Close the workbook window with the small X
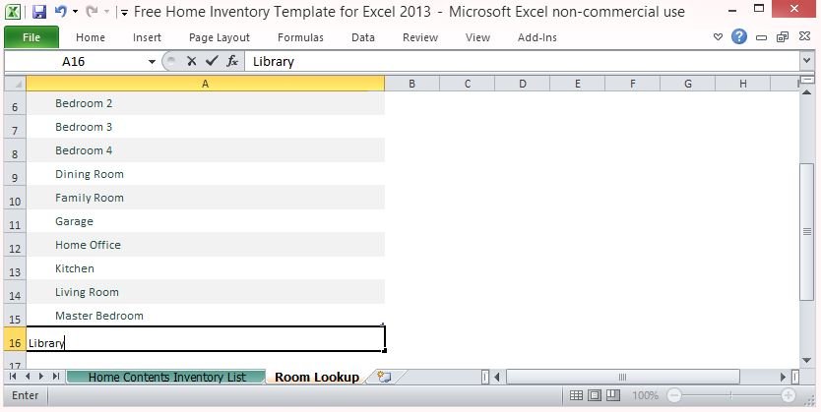 tap(805, 36)
